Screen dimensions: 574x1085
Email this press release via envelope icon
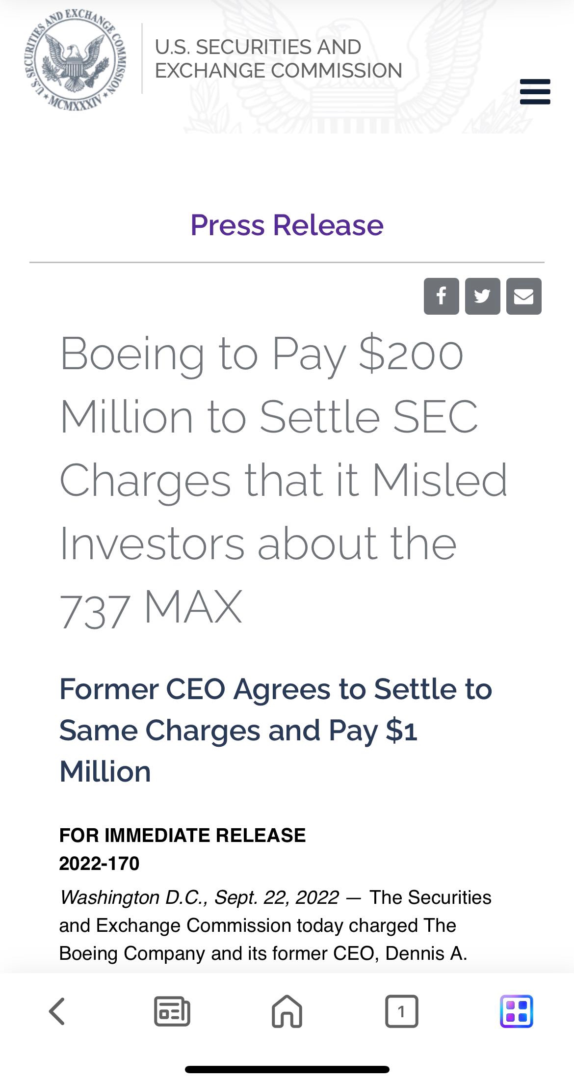click(x=523, y=296)
